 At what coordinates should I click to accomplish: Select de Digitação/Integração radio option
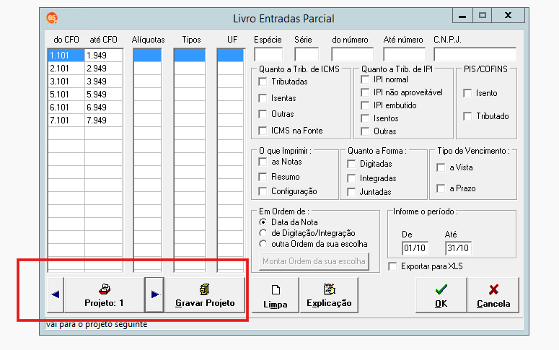click(263, 233)
